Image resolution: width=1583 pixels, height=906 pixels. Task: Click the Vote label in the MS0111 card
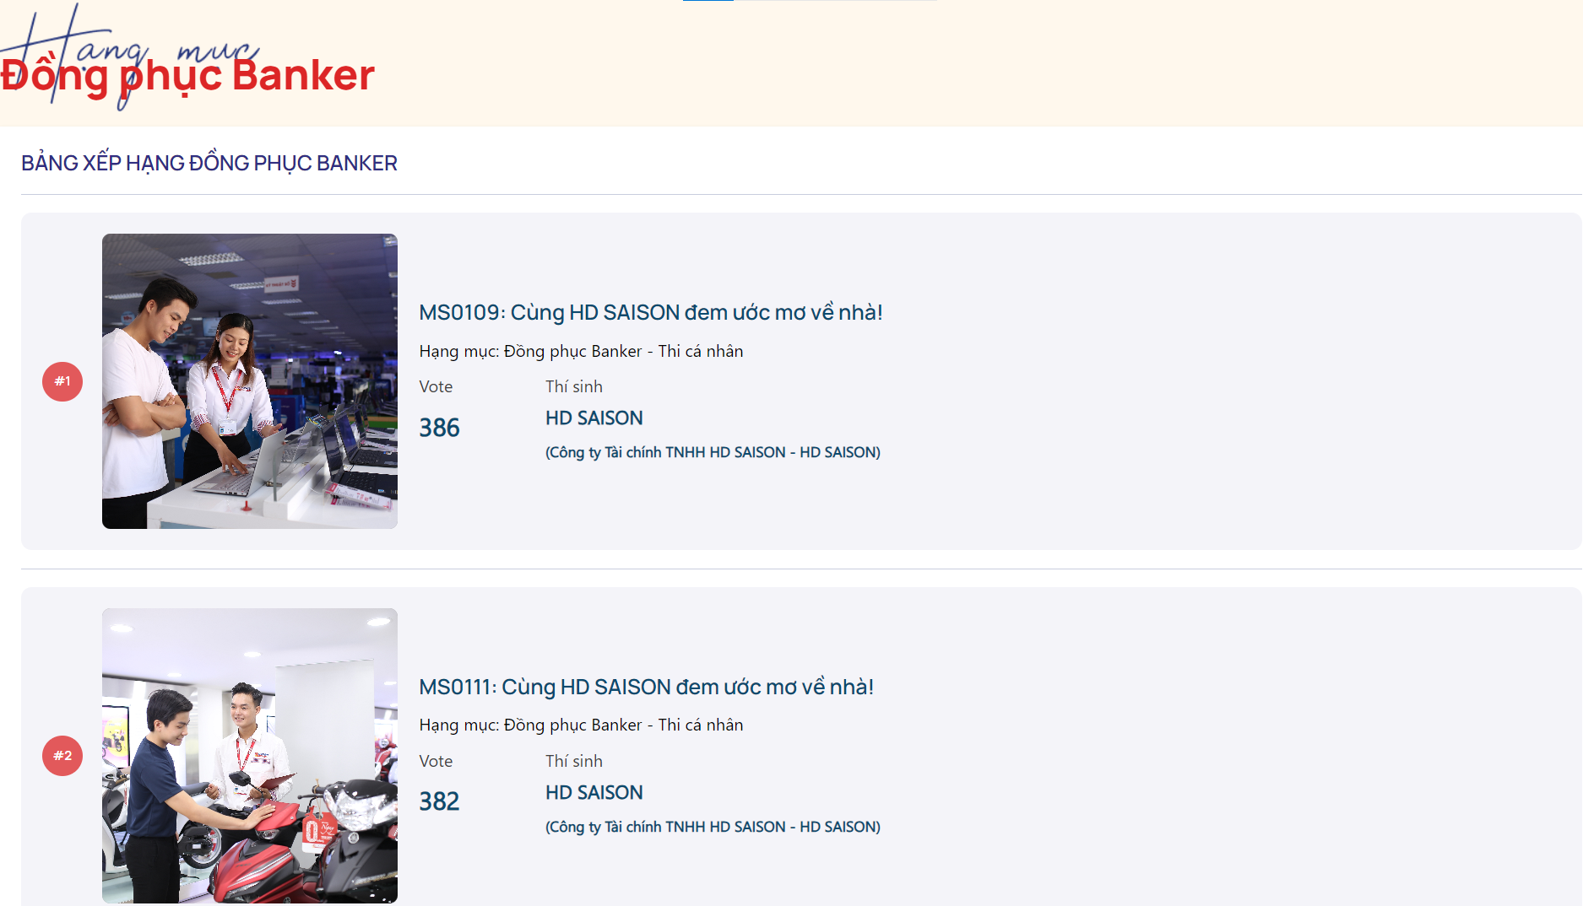pos(436,761)
